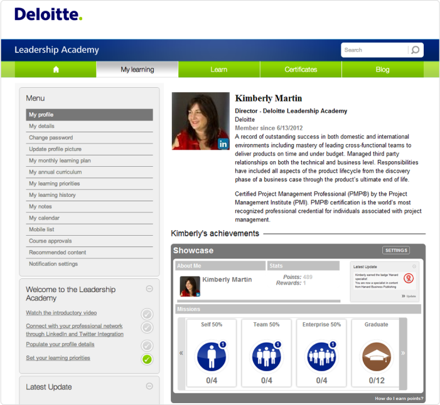Image resolution: width=440 pixels, height=405 pixels.
Task: Click the Member since 6/13/2012 text
Action: [269, 128]
